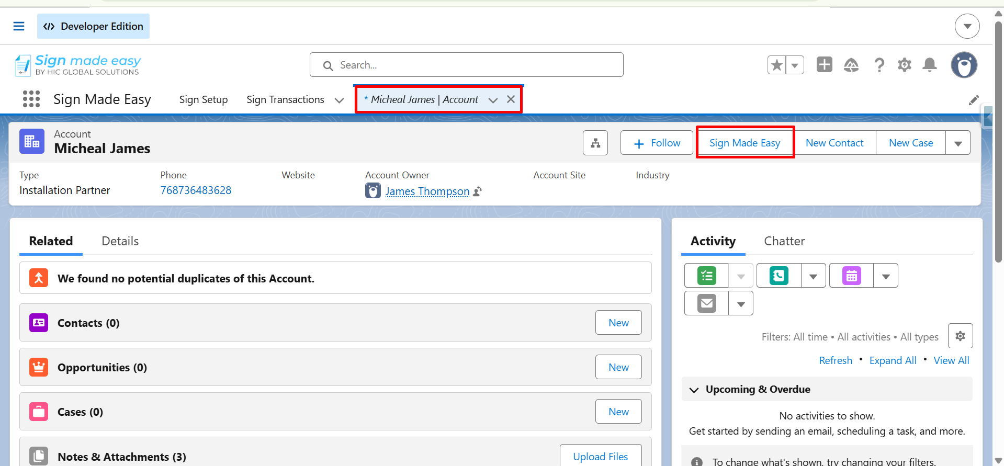Click the Follow button
This screenshot has width=1004, height=466.
pos(657,143)
